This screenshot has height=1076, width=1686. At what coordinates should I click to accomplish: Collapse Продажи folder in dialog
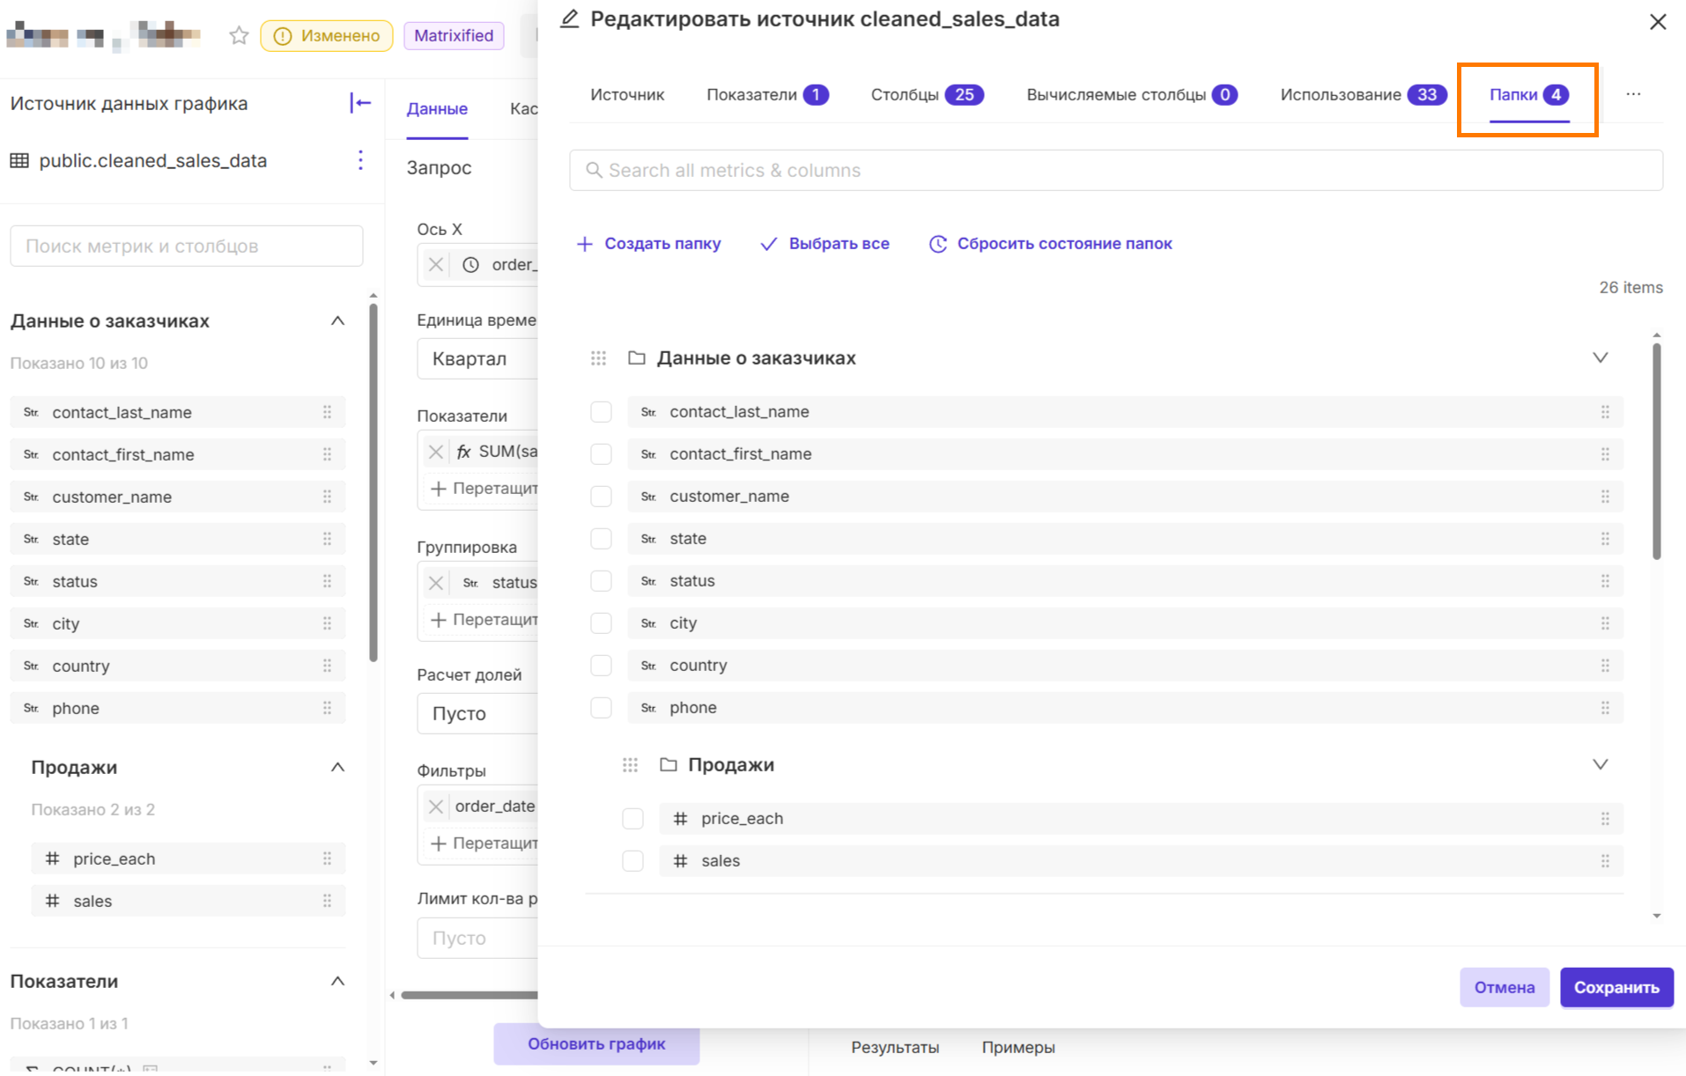(1600, 764)
